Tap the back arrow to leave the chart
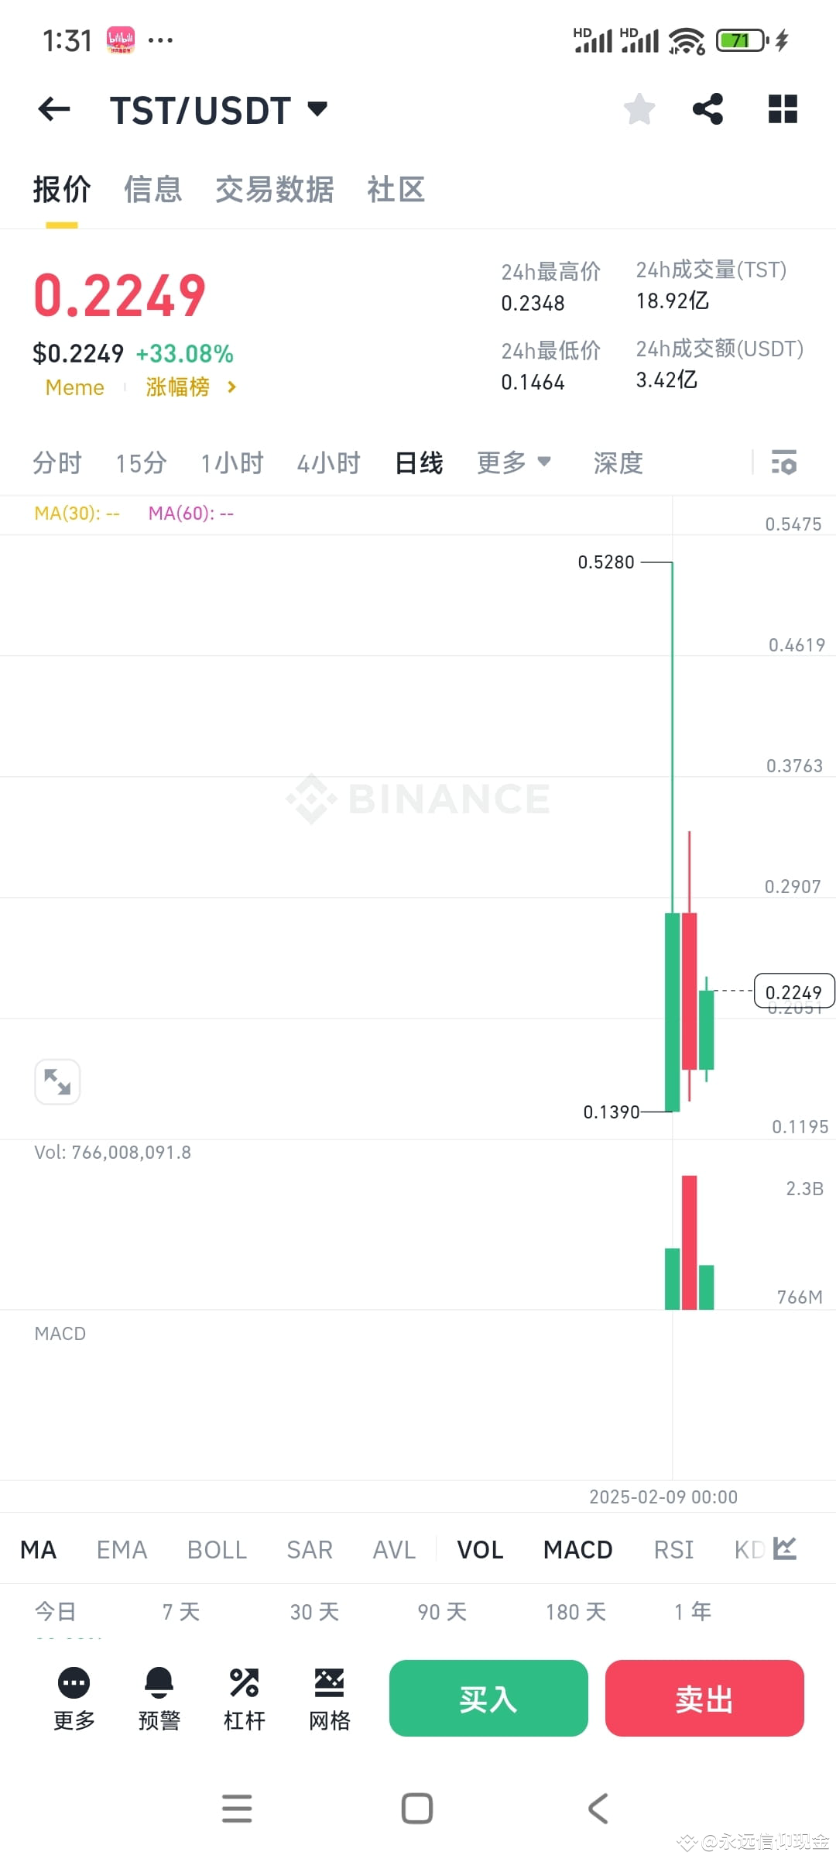The width and height of the screenshot is (836, 1859). 53,109
